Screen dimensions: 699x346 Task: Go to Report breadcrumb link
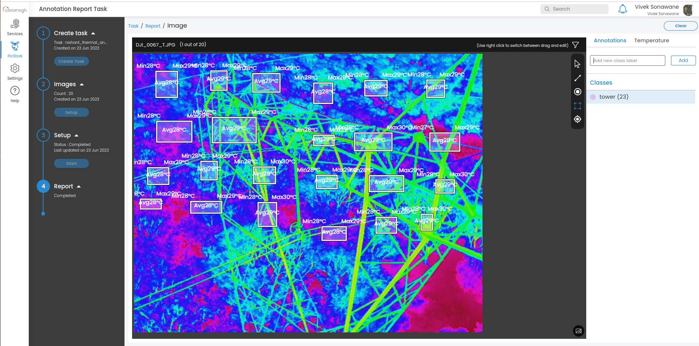(x=153, y=26)
